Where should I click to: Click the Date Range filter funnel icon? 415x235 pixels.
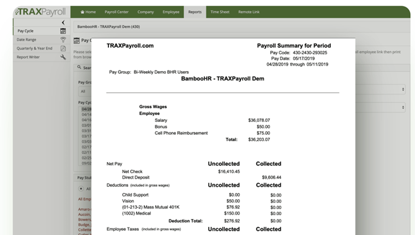click(63, 40)
